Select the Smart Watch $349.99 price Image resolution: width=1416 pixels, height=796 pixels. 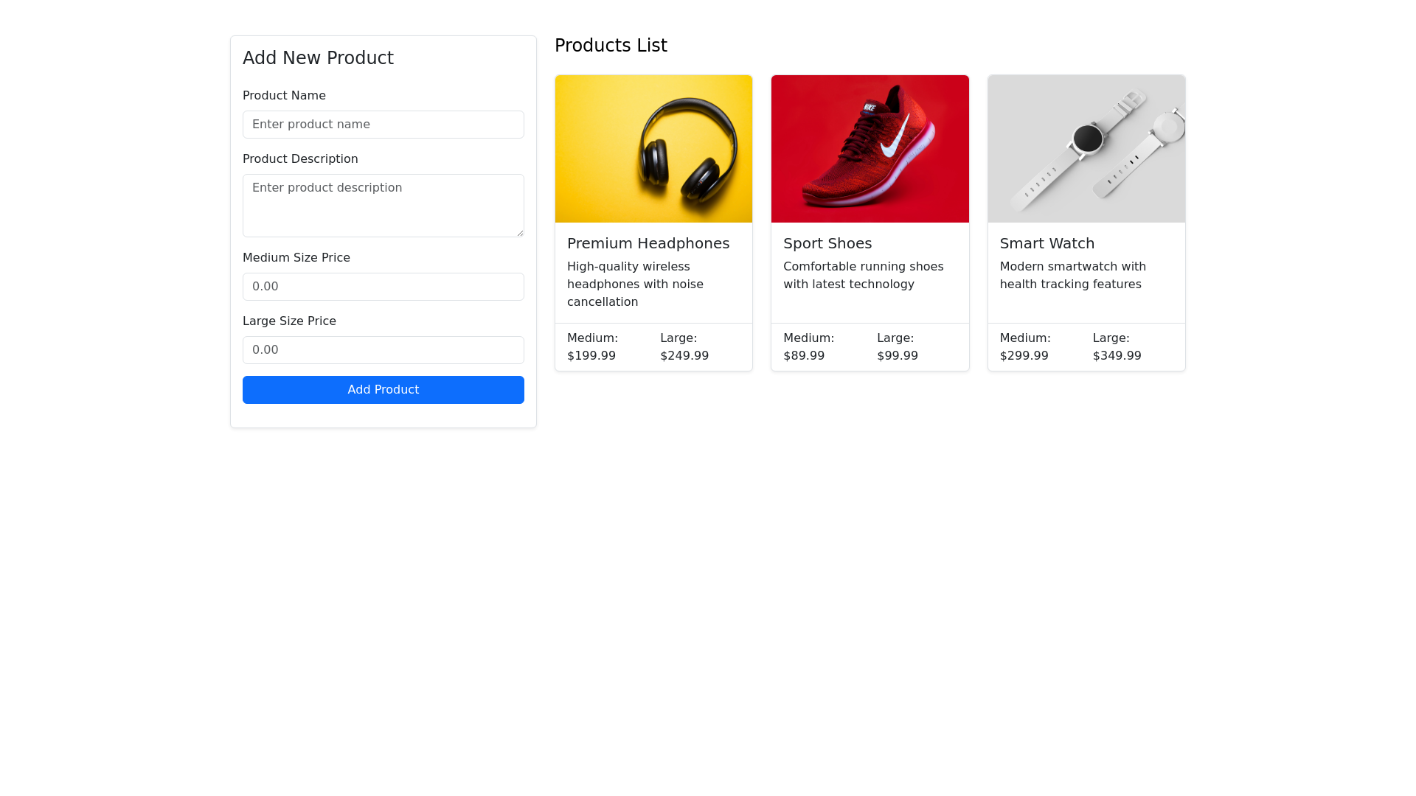(x=1117, y=356)
